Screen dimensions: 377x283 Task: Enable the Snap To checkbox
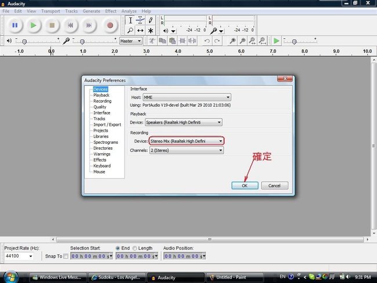pyautogui.click(x=66, y=256)
